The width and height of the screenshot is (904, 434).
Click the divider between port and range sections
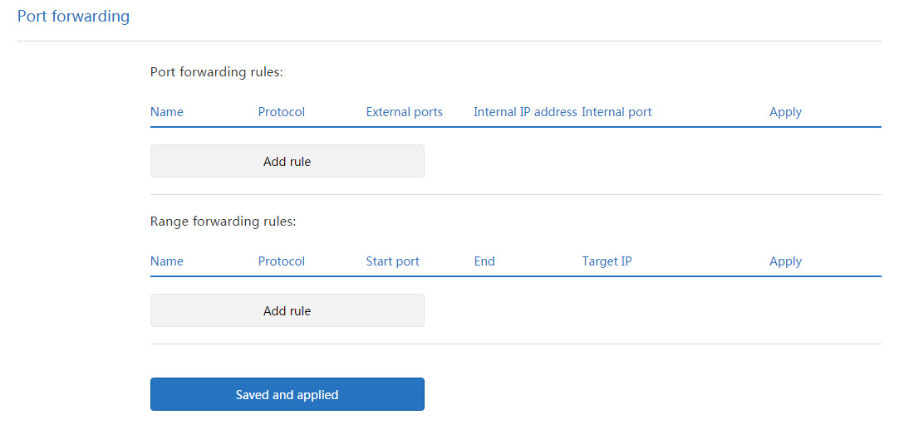(516, 194)
